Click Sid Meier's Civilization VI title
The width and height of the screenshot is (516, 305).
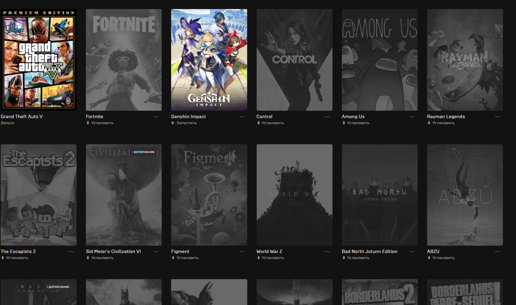(x=113, y=251)
